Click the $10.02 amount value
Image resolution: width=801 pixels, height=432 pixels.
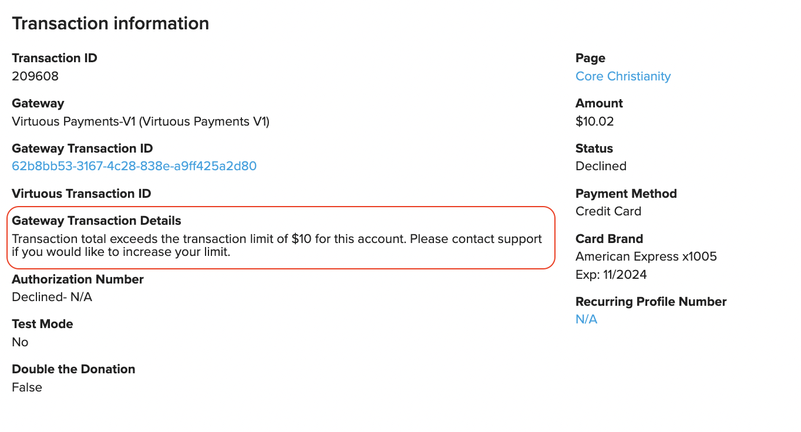point(594,122)
